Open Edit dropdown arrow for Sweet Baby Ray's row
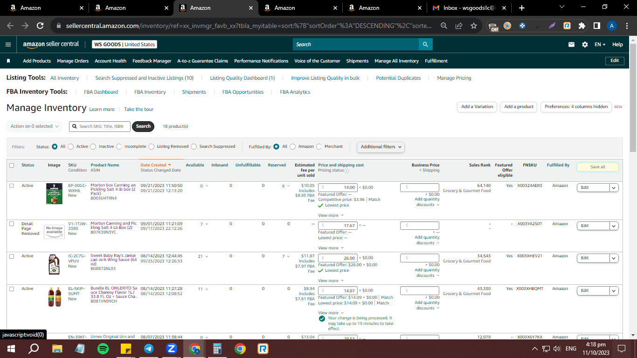The height and width of the screenshot is (358, 637). pyautogui.click(x=614, y=258)
